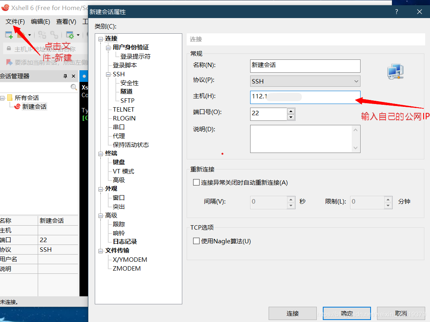Select SFTP in category tree
430x322 pixels.
pos(128,101)
